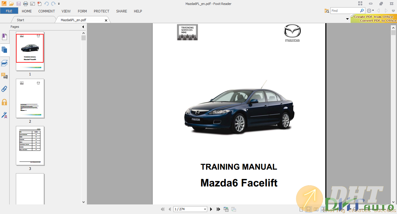
Task: Open the Comments panel in sidebar
Action: 4,76
